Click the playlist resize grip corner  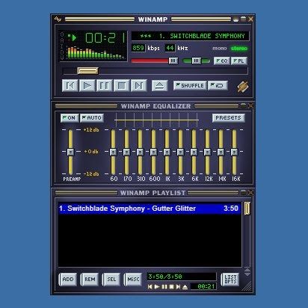247,287
